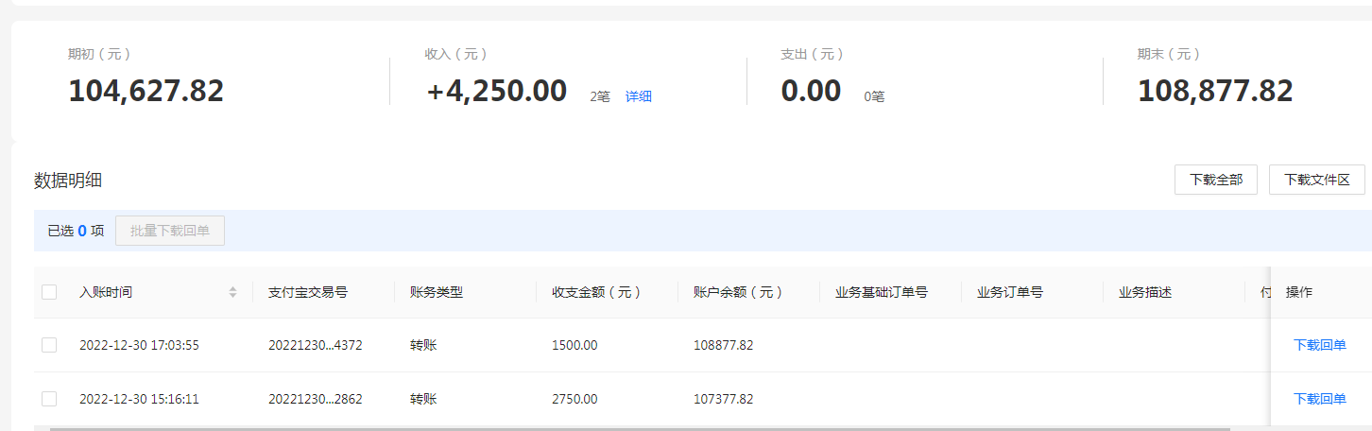The image size is (1372, 431).
Task: Select transaction number 20221230...2862
Action: (x=316, y=399)
